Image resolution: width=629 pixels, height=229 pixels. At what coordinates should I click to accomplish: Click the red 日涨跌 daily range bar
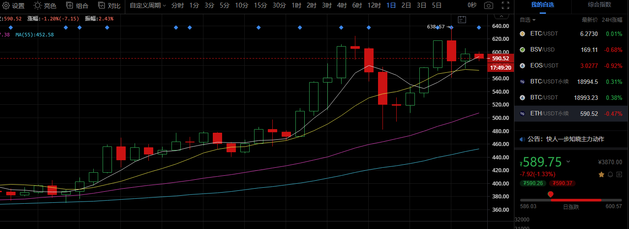click(x=576, y=200)
